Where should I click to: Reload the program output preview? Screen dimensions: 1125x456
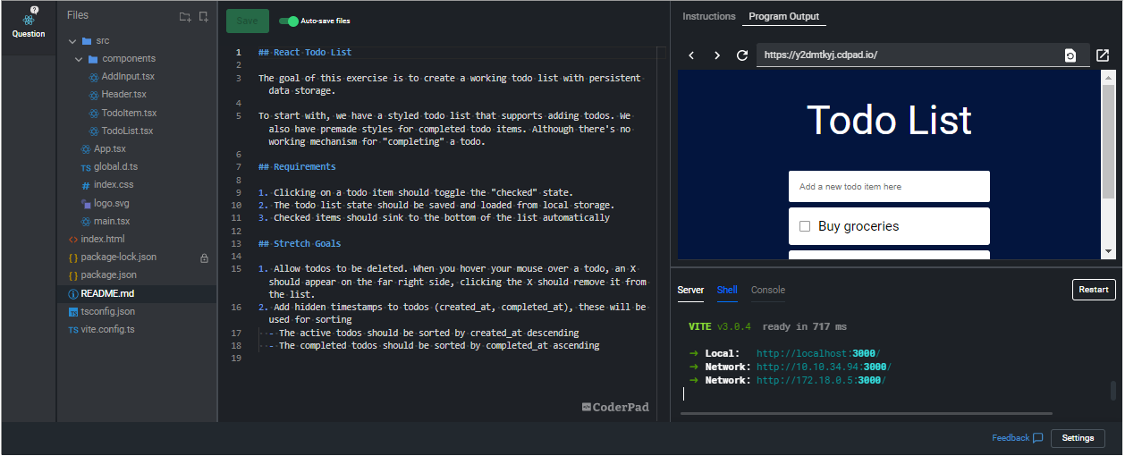pyautogui.click(x=741, y=55)
